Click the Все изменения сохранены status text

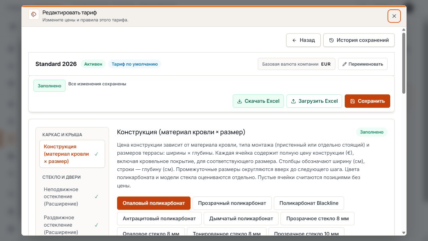click(97, 84)
